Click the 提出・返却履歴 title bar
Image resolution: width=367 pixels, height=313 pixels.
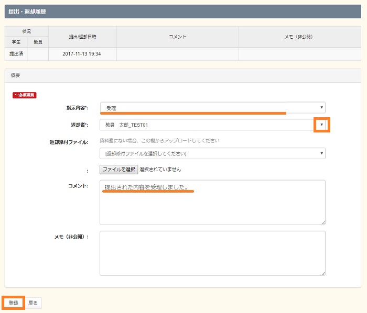[x=27, y=12]
